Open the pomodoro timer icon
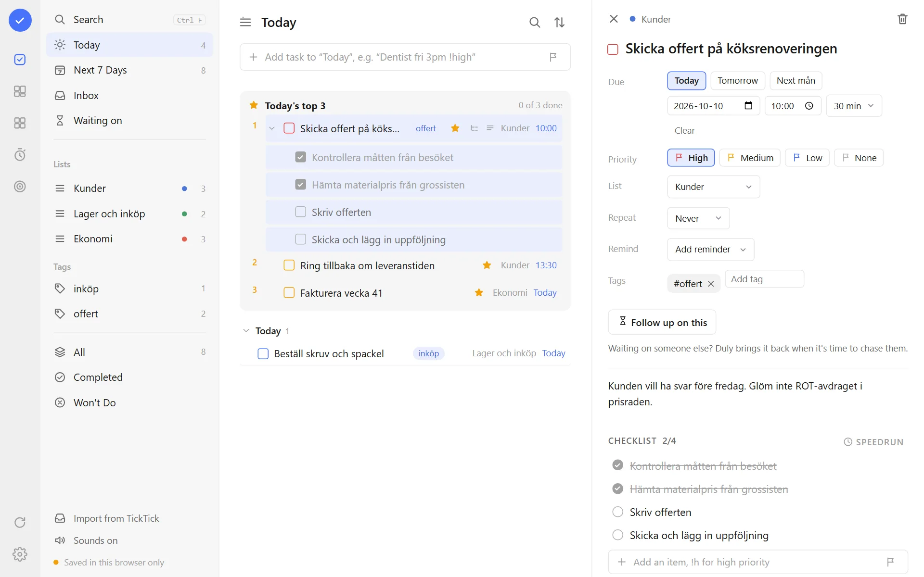Image resolution: width=924 pixels, height=577 pixels. [x=20, y=155]
